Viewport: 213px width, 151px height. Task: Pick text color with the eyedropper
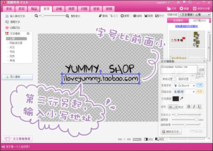tap(182, 99)
